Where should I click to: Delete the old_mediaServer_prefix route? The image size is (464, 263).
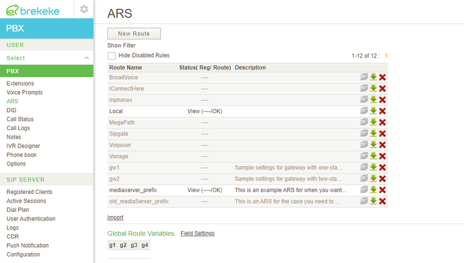point(382,201)
